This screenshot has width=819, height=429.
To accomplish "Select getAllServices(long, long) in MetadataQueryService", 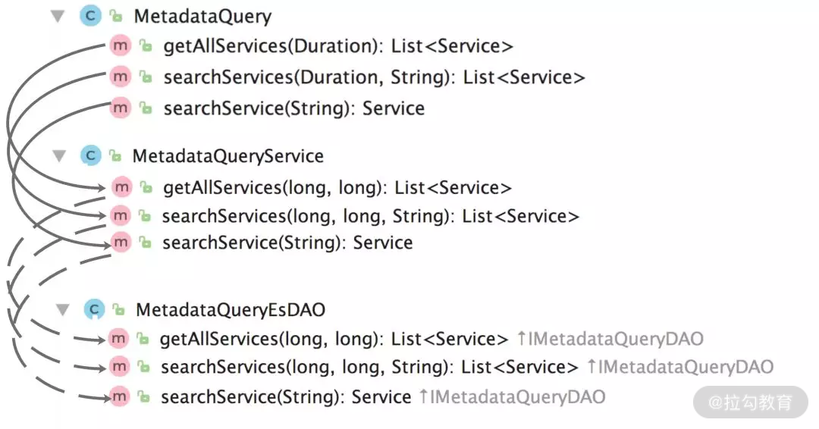I will pos(337,187).
